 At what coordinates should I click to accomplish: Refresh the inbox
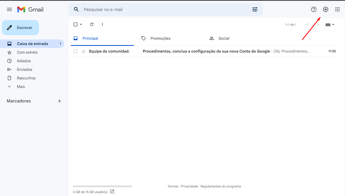point(92,24)
